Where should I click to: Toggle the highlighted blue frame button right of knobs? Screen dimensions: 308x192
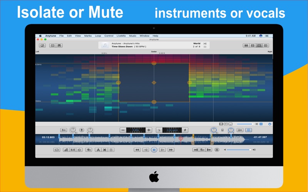click(x=248, y=130)
